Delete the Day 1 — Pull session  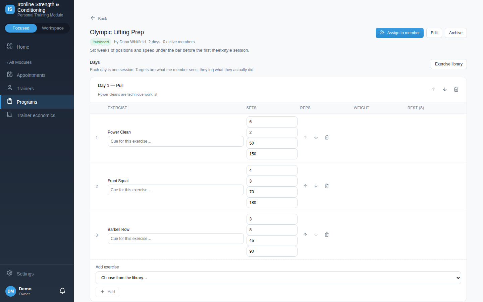[456, 89]
